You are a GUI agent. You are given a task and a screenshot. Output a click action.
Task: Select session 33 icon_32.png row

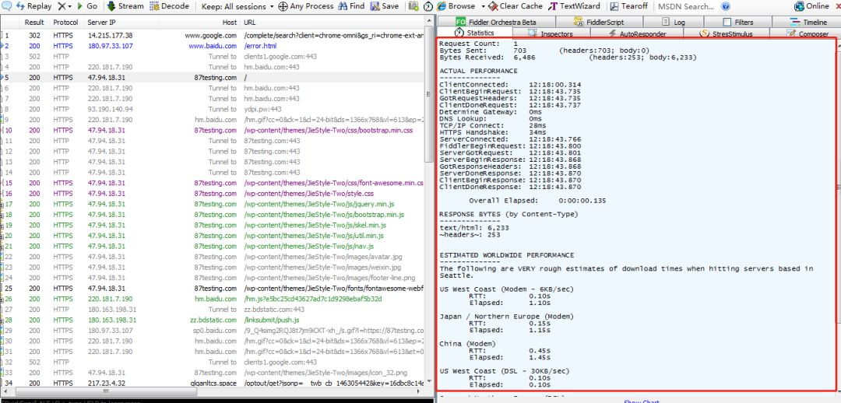213,373
